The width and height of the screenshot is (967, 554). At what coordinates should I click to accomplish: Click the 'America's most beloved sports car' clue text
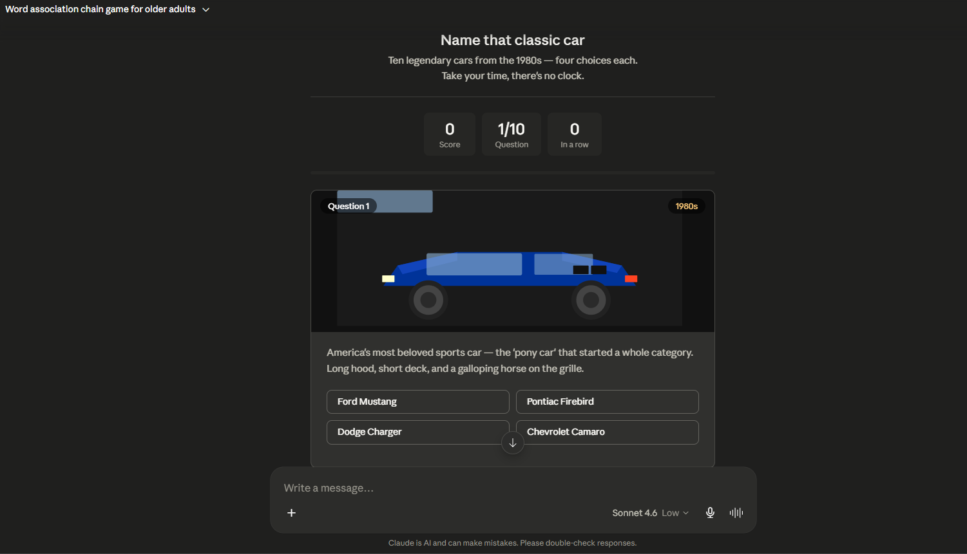pyautogui.click(x=510, y=360)
